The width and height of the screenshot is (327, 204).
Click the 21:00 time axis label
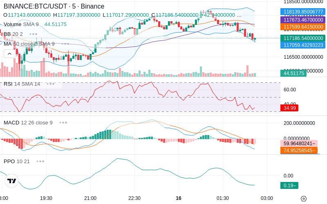point(90,198)
